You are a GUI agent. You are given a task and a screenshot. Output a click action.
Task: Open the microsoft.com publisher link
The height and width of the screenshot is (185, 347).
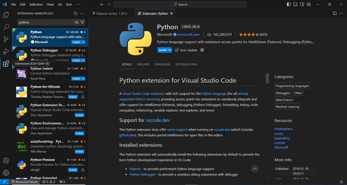pos(188,34)
